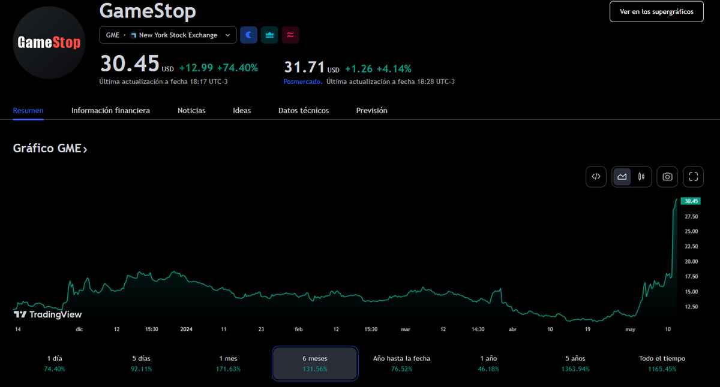The width and height of the screenshot is (720, 387).
Task: Click the GameStop logo image
Action: tap(49, 43)
